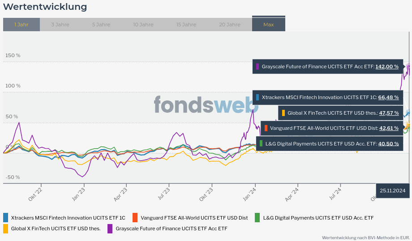Click the Grayscale 142,00 % tooltip value
412x241 pixels.
387,66
